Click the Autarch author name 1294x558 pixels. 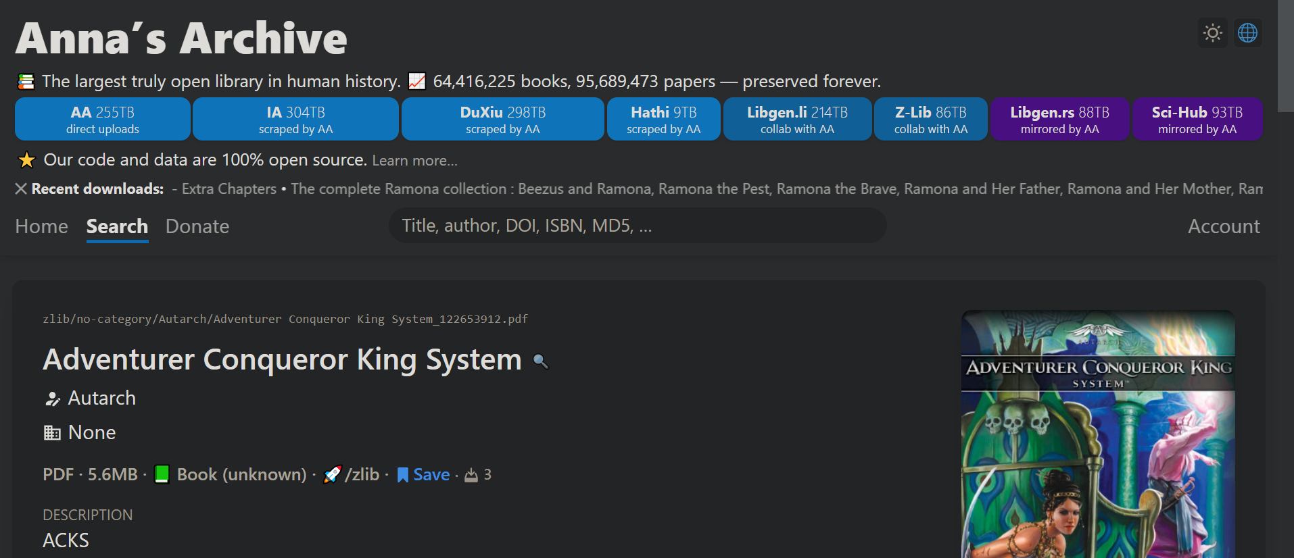[102, 399]
